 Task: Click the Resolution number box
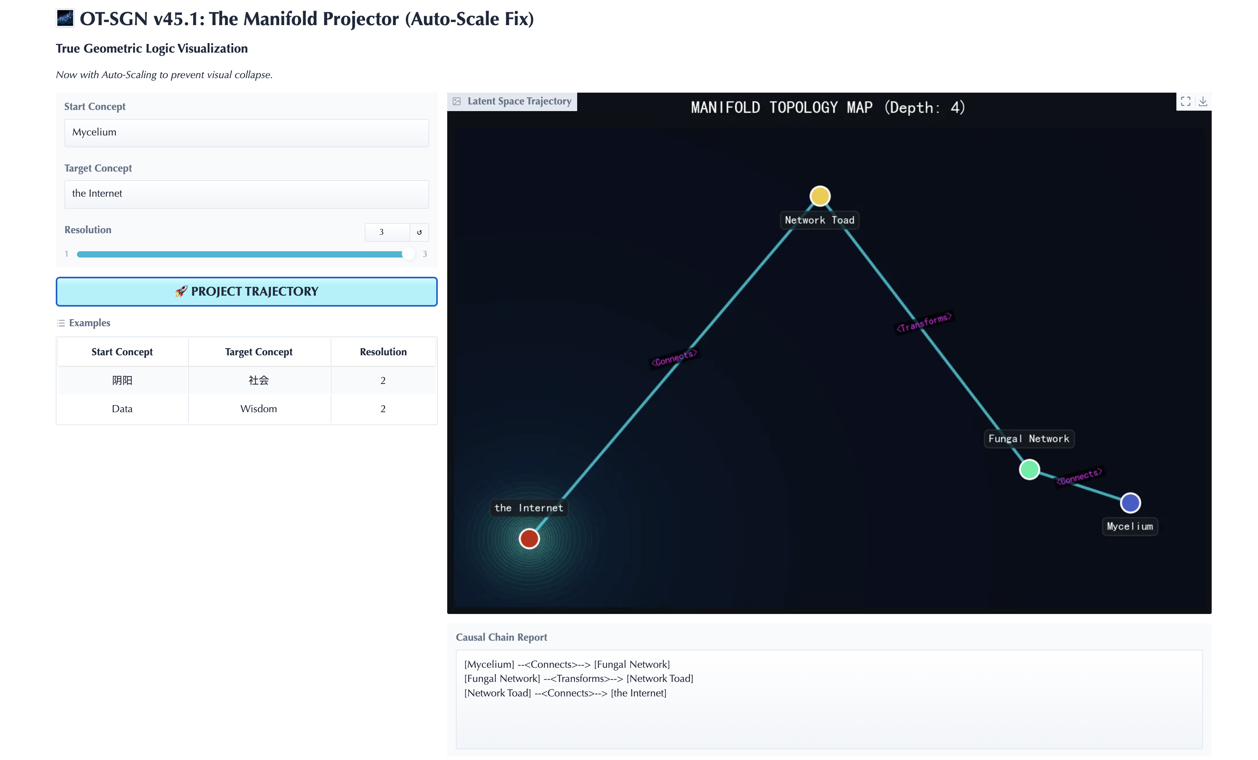pos(386,232)
